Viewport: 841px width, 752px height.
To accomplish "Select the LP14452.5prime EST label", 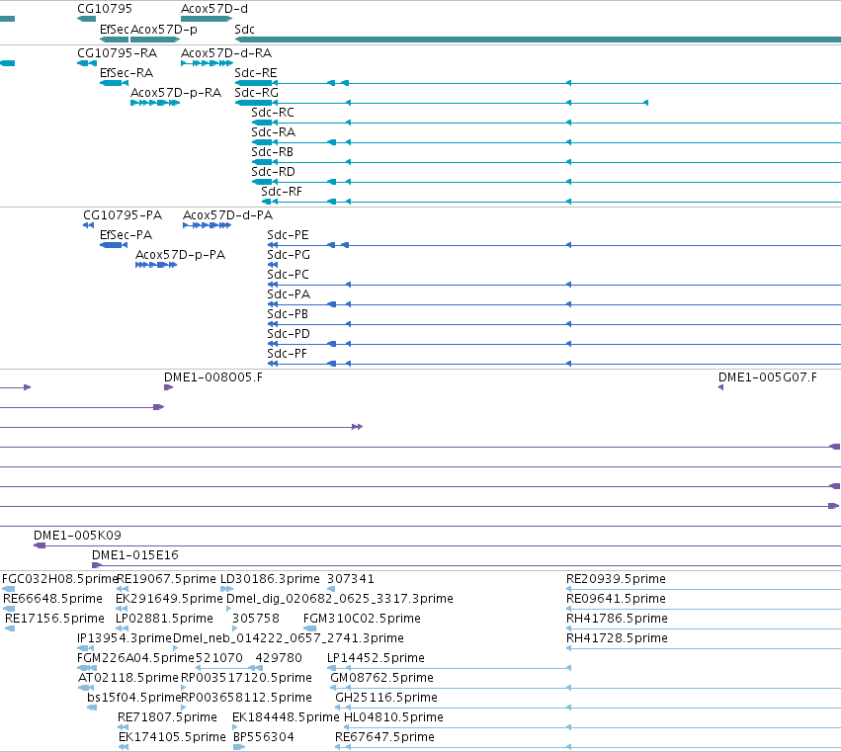I will click(x=376, y=659).
